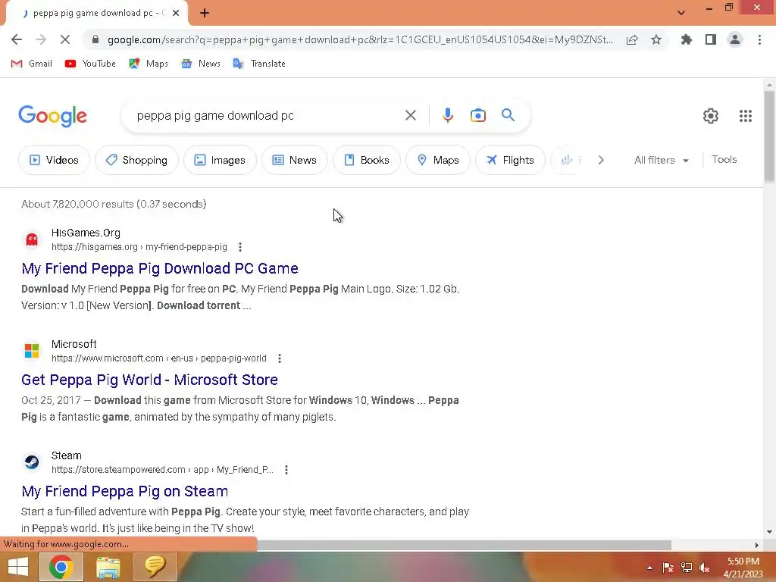The width and height of the screenshot is (776, 582).
Task: Click the hisgames.org result URL text
Action: pos(139,247)
